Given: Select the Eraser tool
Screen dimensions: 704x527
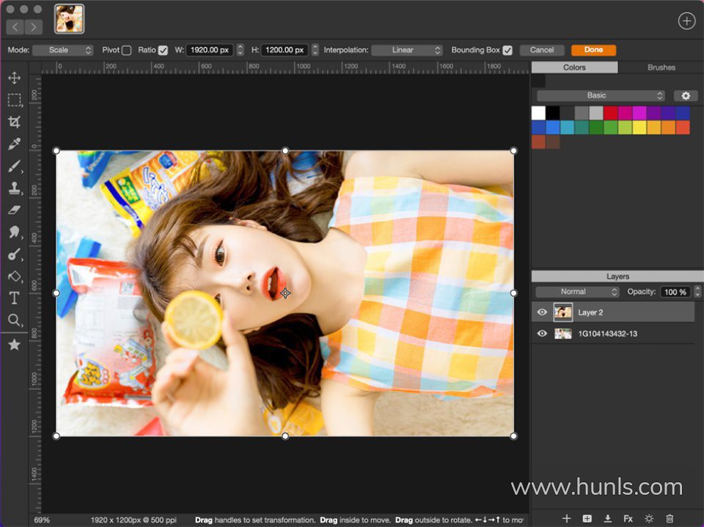Looking at the screenshot, I should [x=14, y=210].
